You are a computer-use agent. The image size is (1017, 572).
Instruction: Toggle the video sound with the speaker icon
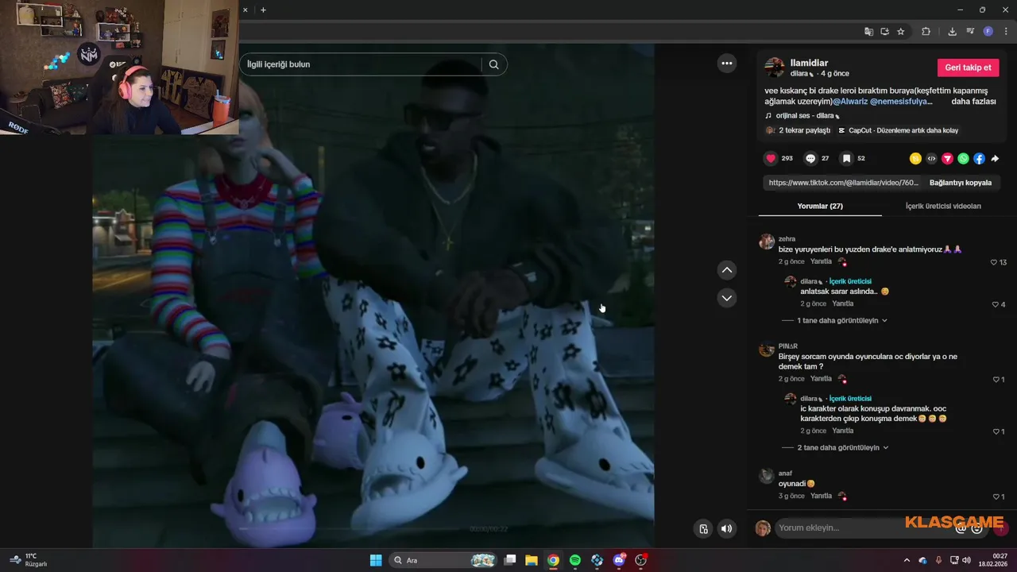[726, 528]
